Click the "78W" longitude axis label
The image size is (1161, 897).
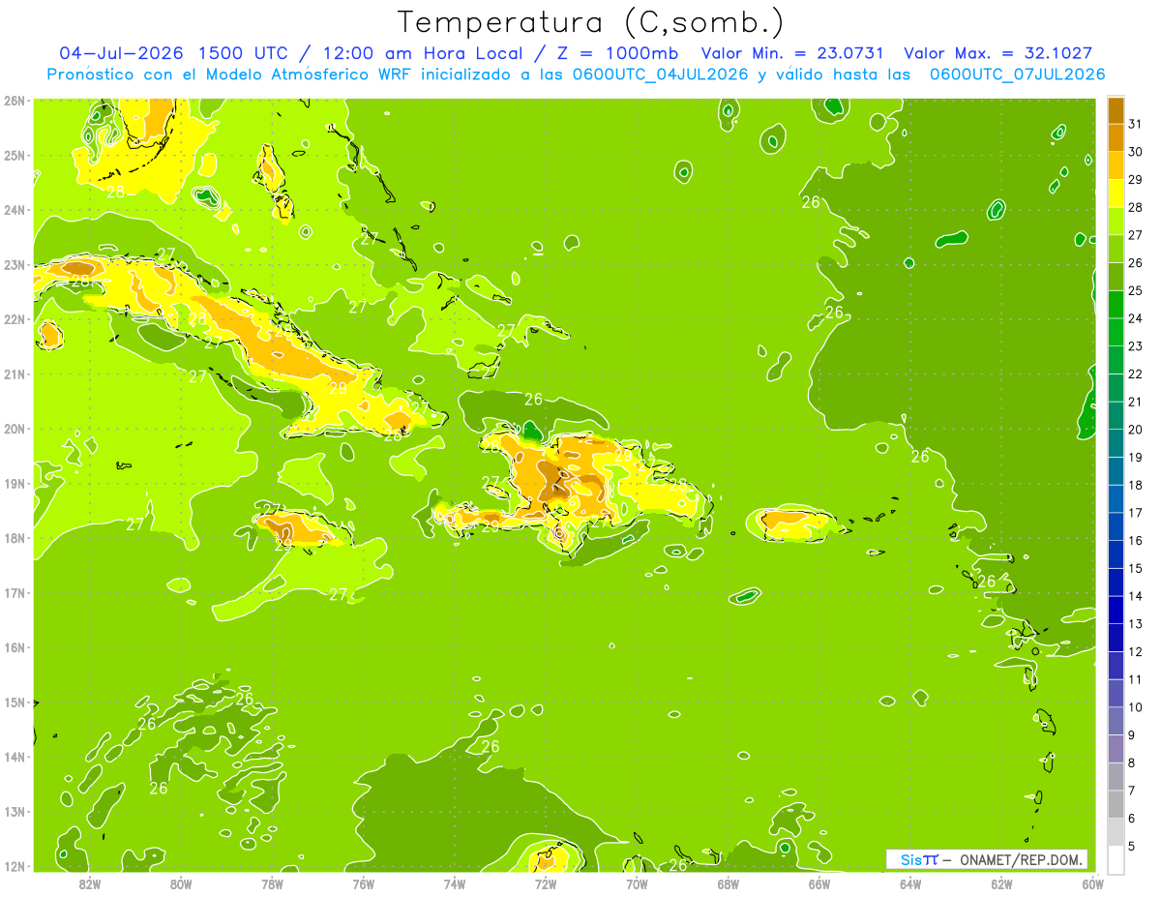click(x=272, y=883)
